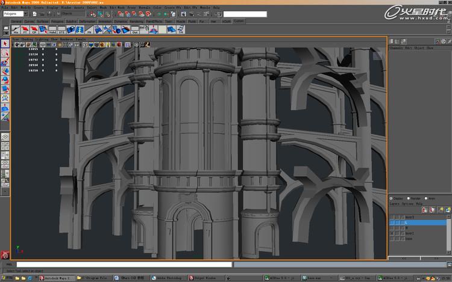
Task: Click the Hold shelf button
Action: click(x=53, y=30)
